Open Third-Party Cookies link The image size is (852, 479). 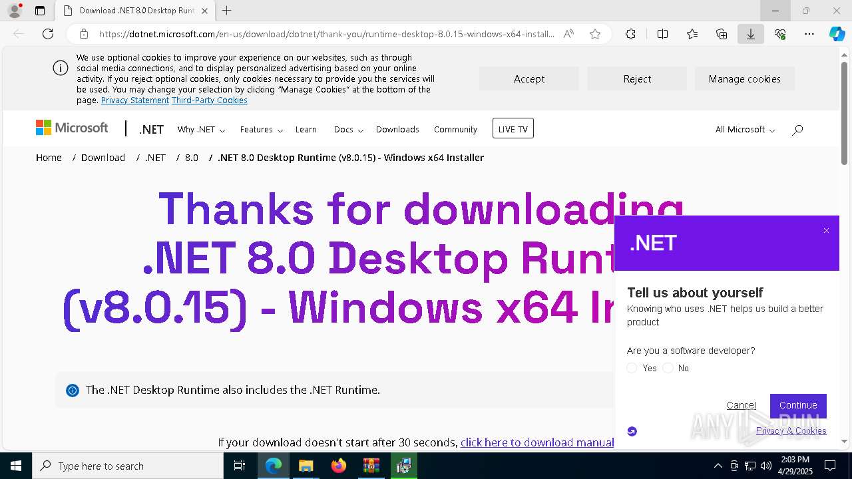[210, 100]
